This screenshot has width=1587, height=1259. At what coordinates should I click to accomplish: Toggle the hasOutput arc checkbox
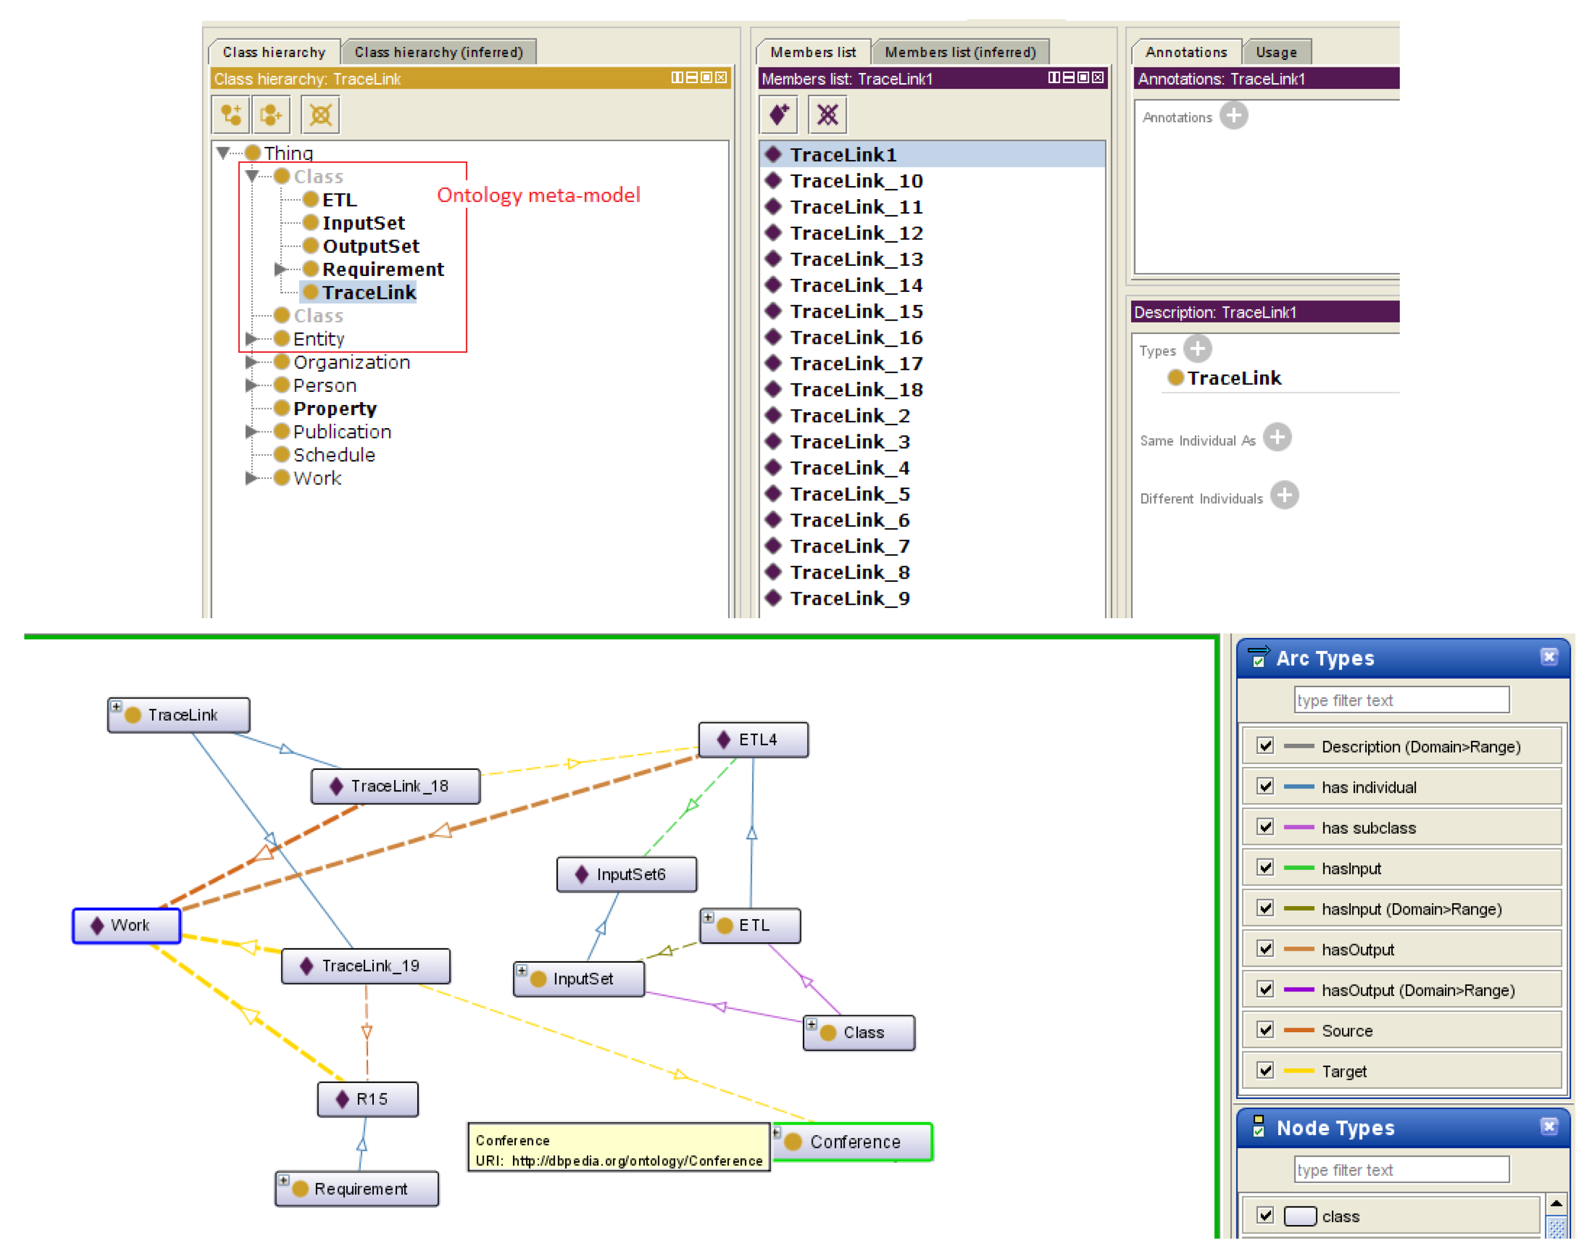[x=1265, y=948]
